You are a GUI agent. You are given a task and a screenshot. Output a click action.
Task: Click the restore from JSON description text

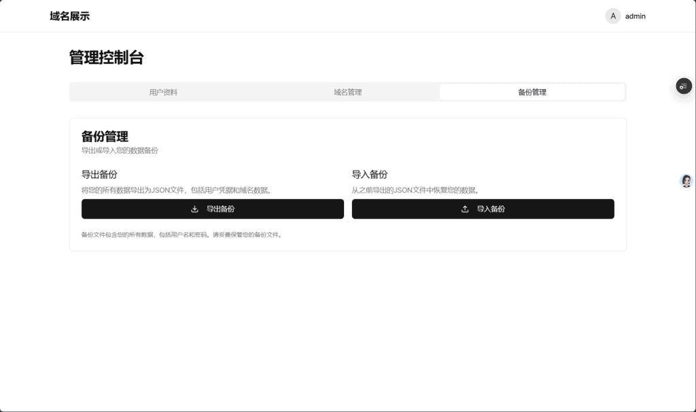(415, 190)
